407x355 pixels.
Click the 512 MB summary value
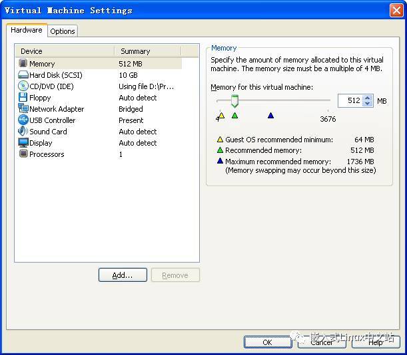(131, 64)
